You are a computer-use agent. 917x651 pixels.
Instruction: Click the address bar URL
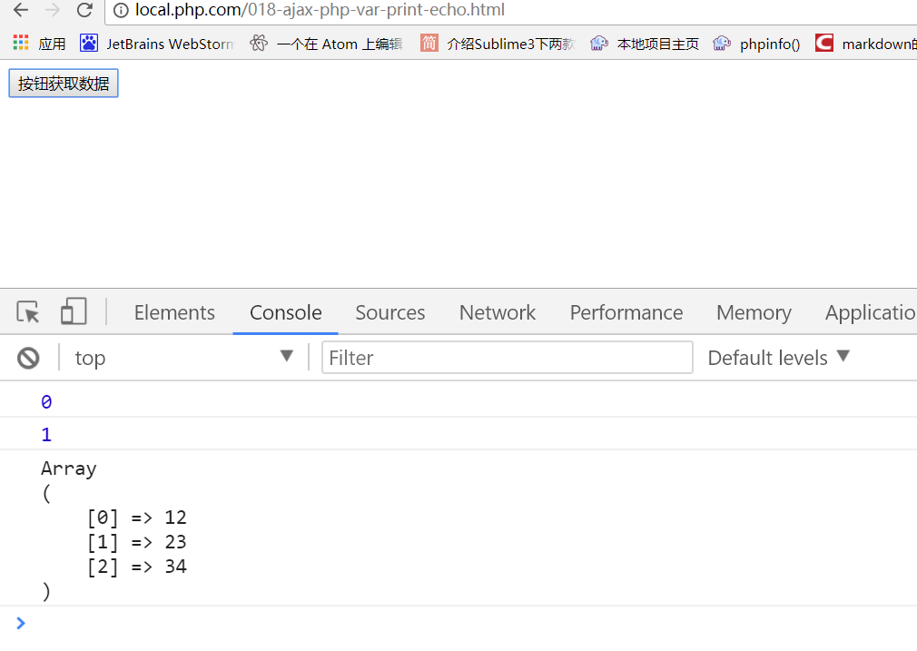(x=320, y=11)
